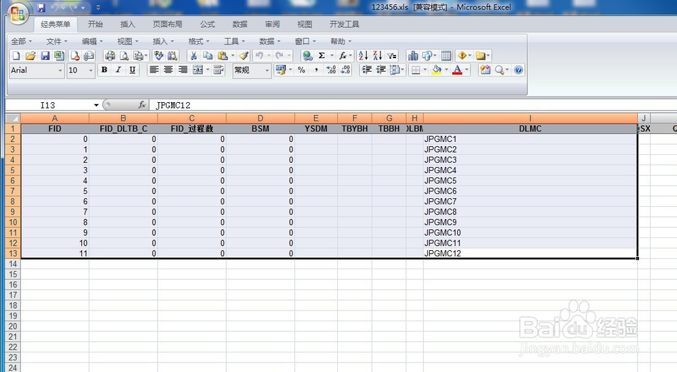Image resolution: width=677 pixels, height=372 pixels.
Task: Toggle italic formatting
Action: click(118, 70)
